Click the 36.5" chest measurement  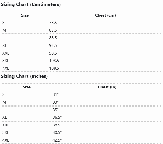click(107, 117)
